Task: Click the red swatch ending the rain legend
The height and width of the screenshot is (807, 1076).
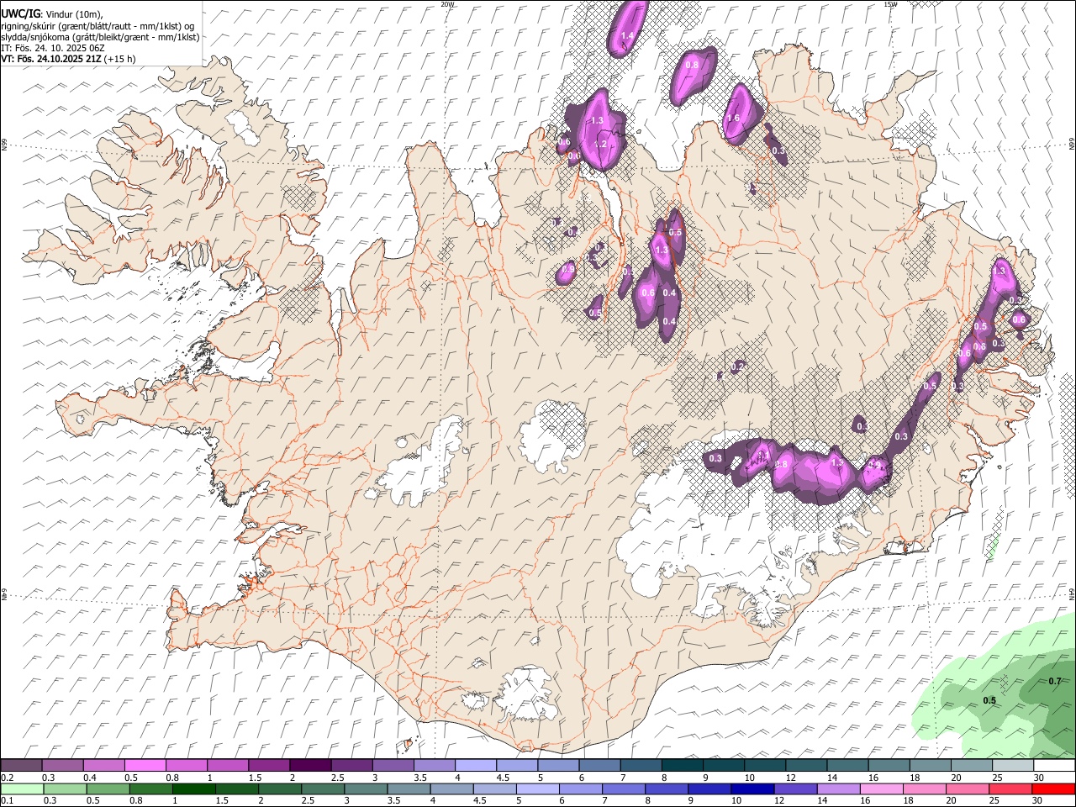Action: coord(1054,789)
